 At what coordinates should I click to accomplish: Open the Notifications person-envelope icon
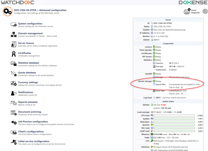(13, 93)
